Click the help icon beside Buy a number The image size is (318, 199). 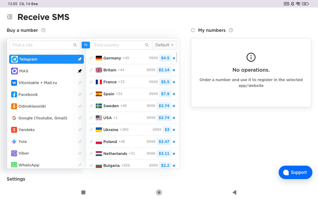43,30
